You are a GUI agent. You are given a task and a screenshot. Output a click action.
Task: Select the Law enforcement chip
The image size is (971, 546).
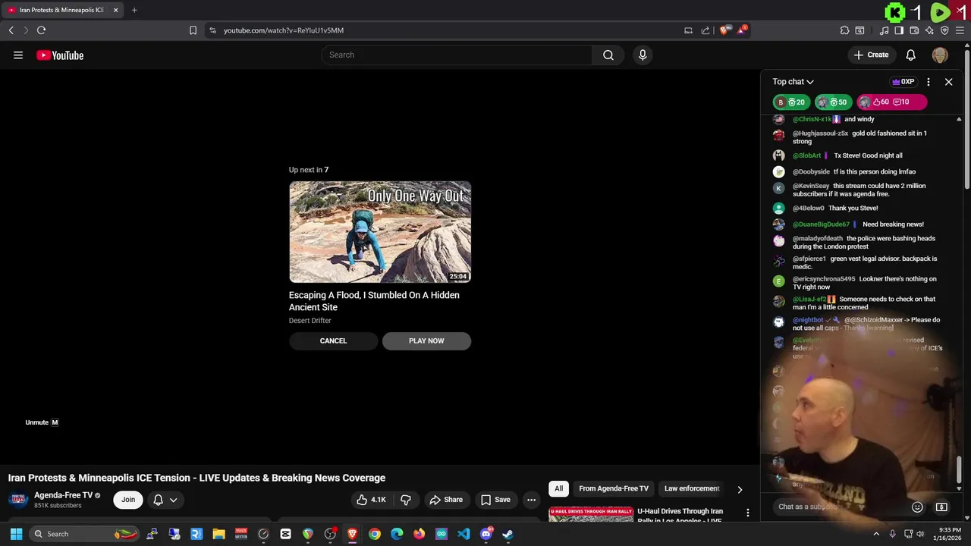[x=692, y=488]
